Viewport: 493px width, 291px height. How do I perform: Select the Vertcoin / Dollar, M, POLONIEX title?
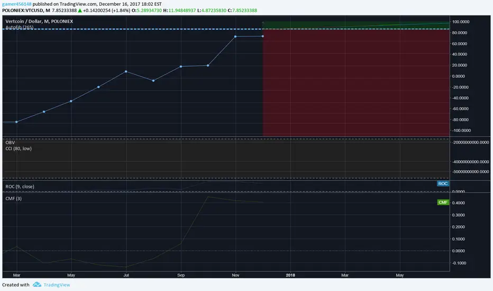[39, 21]
